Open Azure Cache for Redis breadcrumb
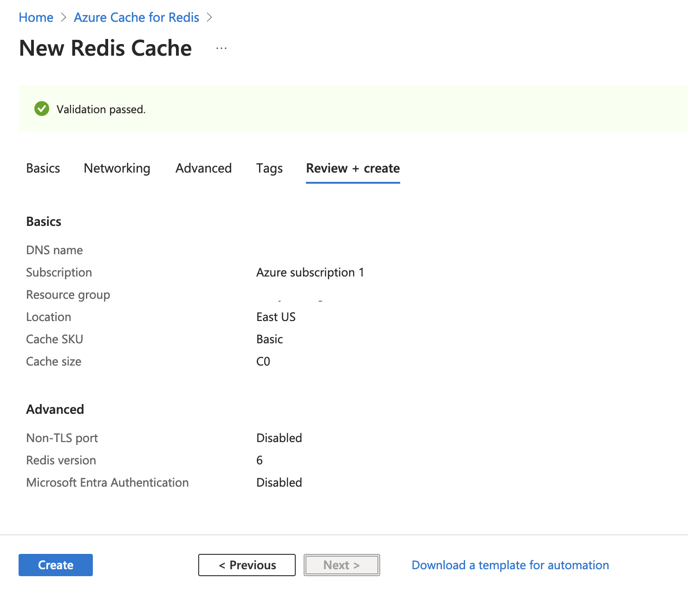This screenshot has height=604, width=688. [136, 17]
